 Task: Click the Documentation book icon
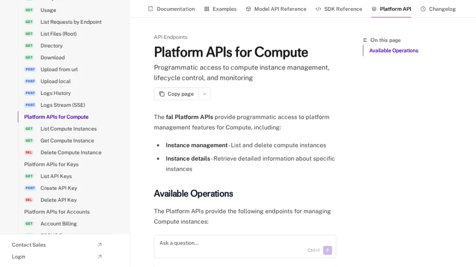coord(150,9)
